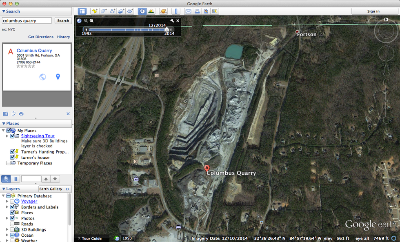400x242 pixels.
Task: Collapse the Search panel header
Action: pos(4,11)
